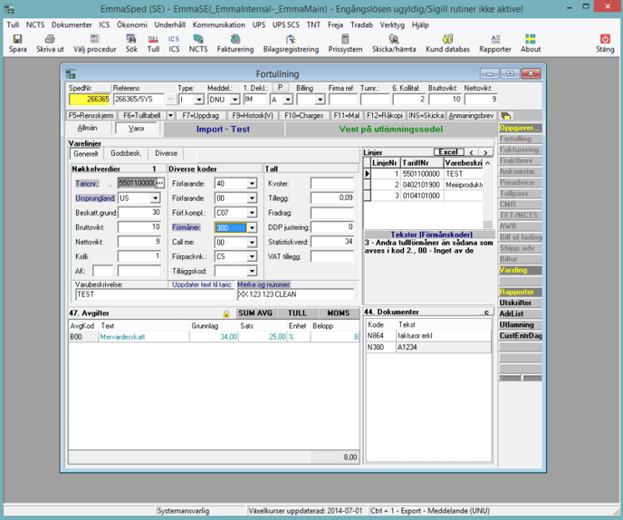The width and height of the screenshot is (623, 520).
Task: Click the Spara save icon
Action: pyautogui.click(x=17, y=39)
